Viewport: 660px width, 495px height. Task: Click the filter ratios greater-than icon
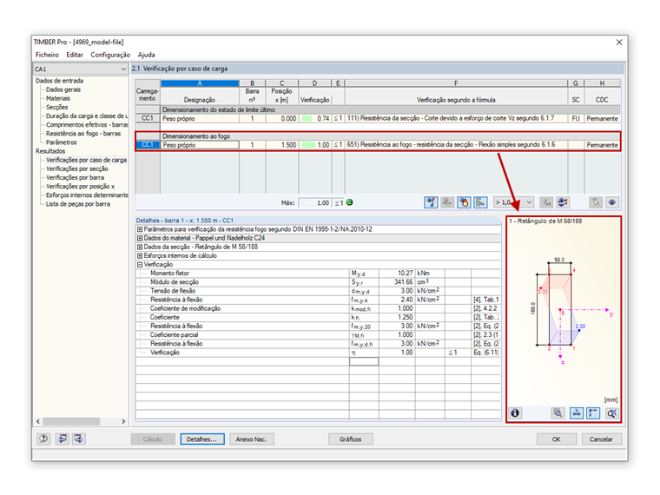coord(546,202)
